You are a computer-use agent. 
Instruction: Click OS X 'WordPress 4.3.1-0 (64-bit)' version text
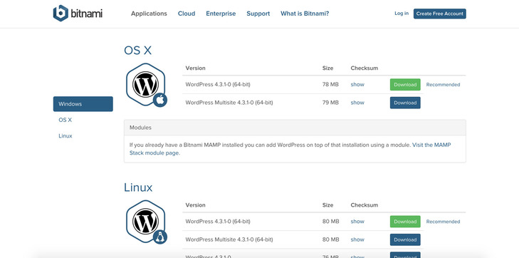pyautogui.click(x=218, y=84)
